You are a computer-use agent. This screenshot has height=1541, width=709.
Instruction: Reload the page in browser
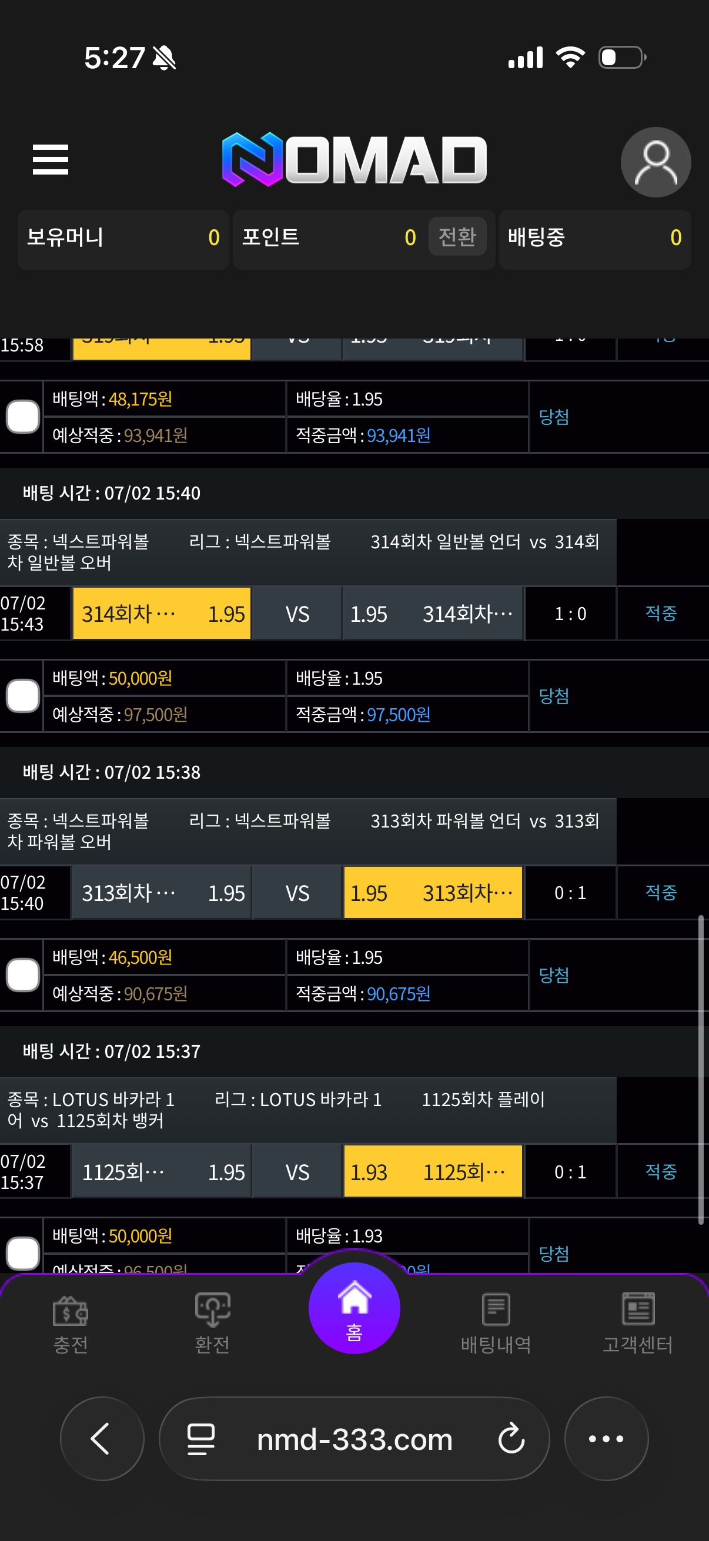511,1439
